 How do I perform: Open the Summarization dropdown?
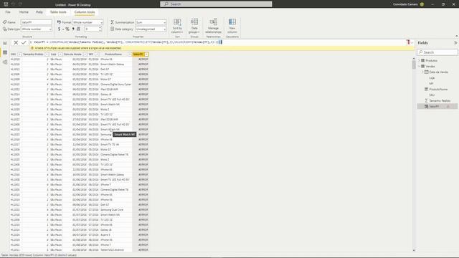tap(151, 22)
